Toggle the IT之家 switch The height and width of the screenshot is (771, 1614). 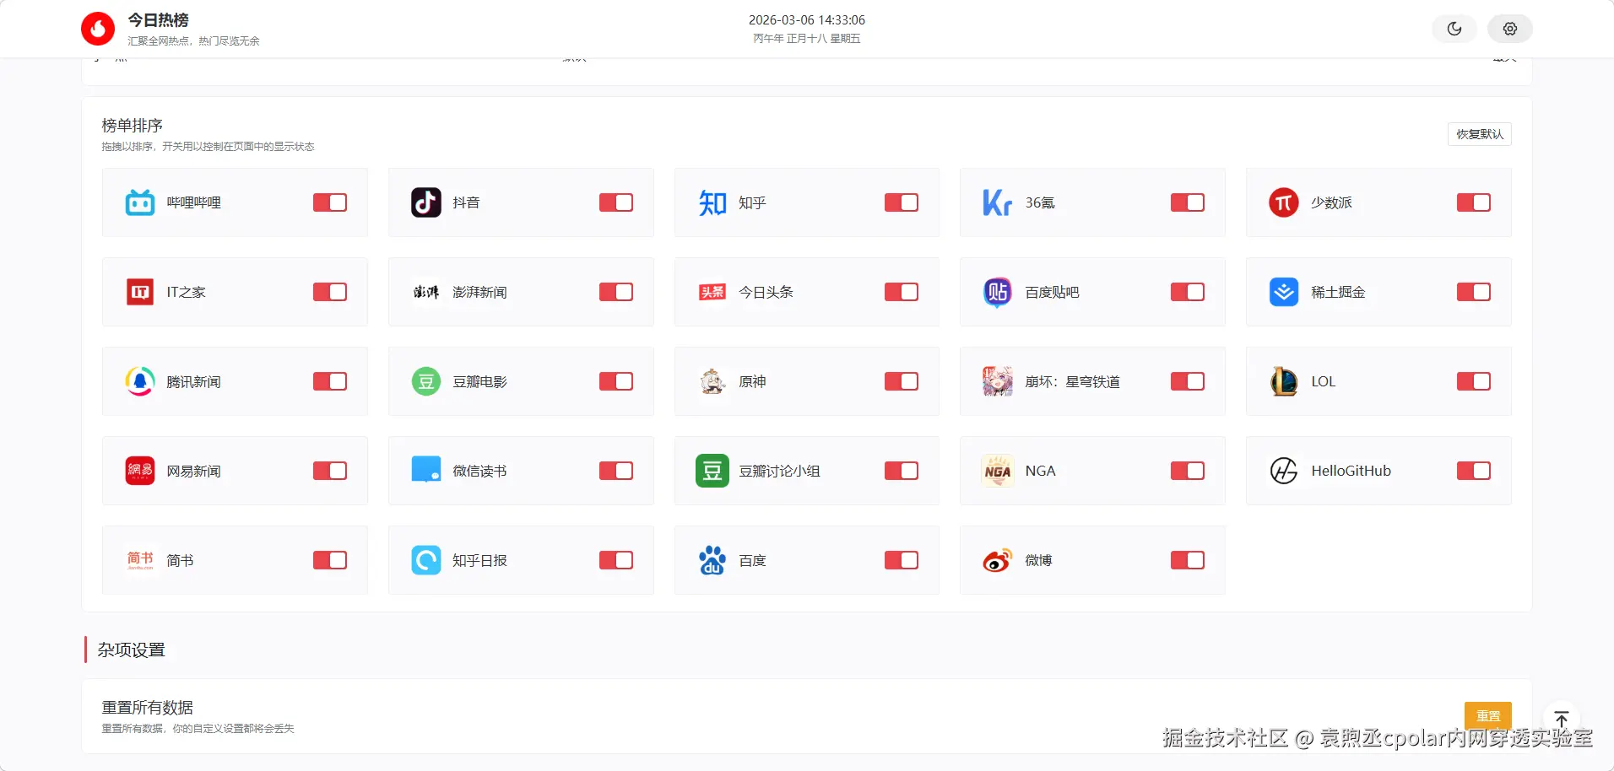(x=330, y=292)
